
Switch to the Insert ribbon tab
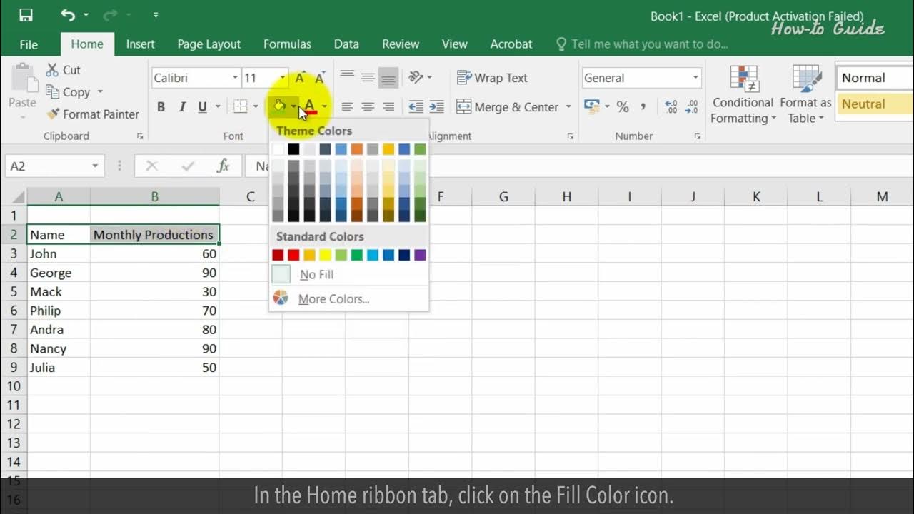click(x=140, y=44)
